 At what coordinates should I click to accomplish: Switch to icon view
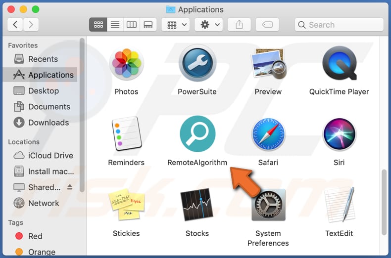tap(98, 25)
